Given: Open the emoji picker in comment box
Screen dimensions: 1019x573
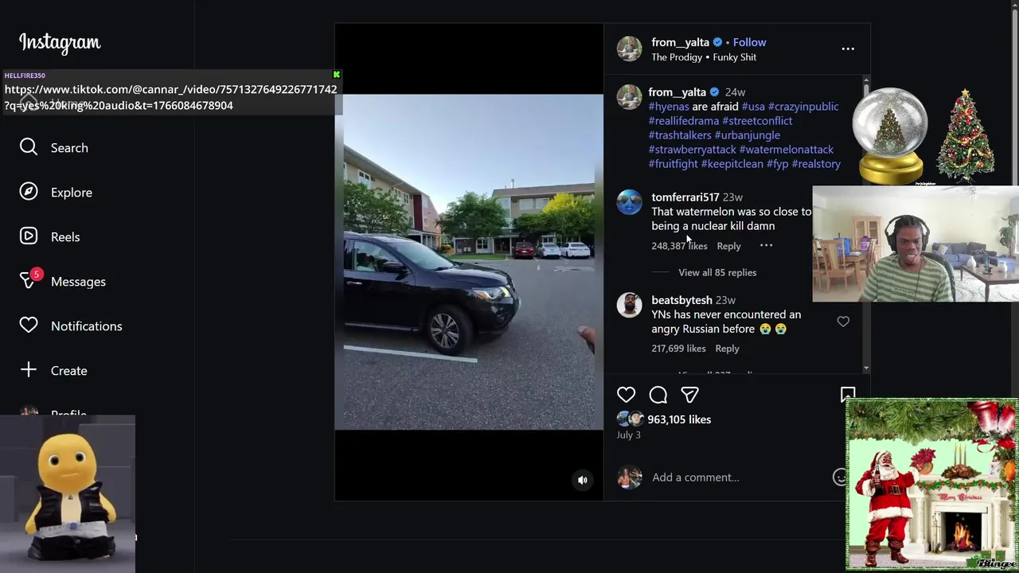Looking at the screenshot, I should (840, 477).
